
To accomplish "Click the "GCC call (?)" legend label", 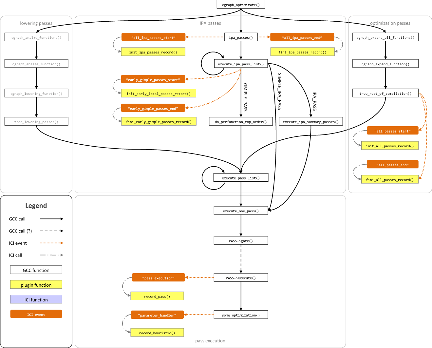I will [x=20, y=231].
